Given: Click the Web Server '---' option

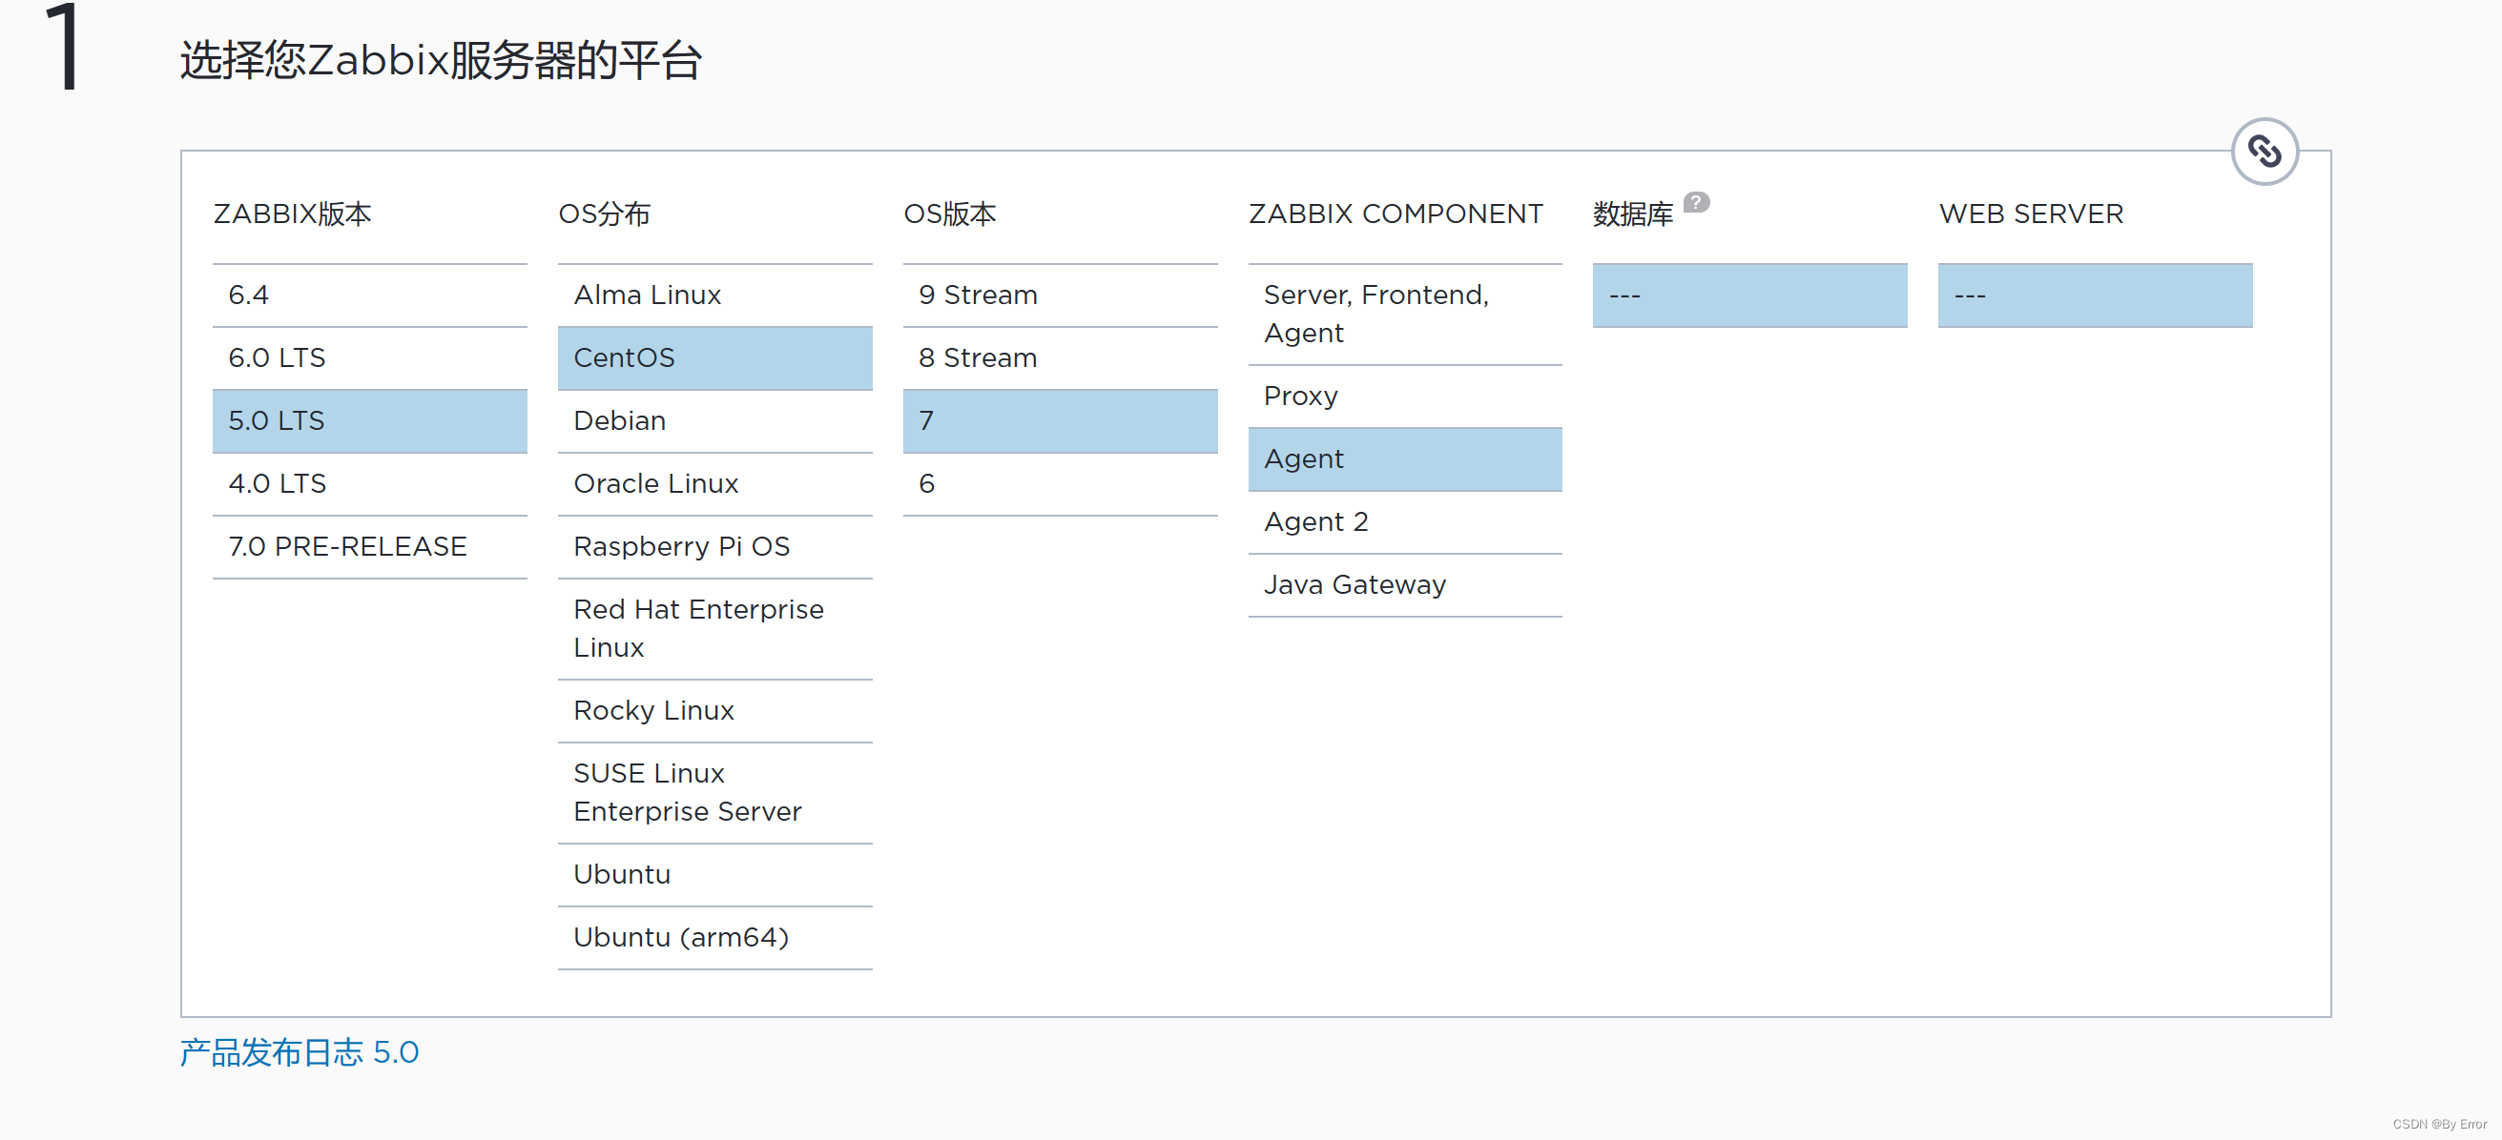Looking at the screenshot, I should [x=2095, y=295].
